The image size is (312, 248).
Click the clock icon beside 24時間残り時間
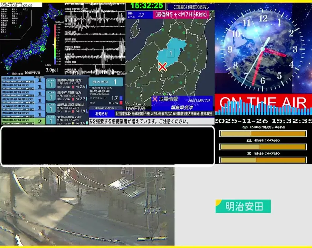point(245,127)
